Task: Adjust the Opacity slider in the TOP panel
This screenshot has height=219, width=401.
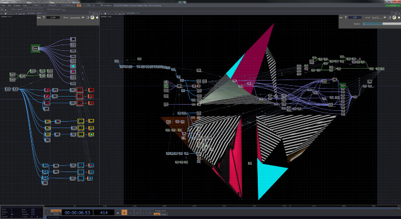Action: 382,24
